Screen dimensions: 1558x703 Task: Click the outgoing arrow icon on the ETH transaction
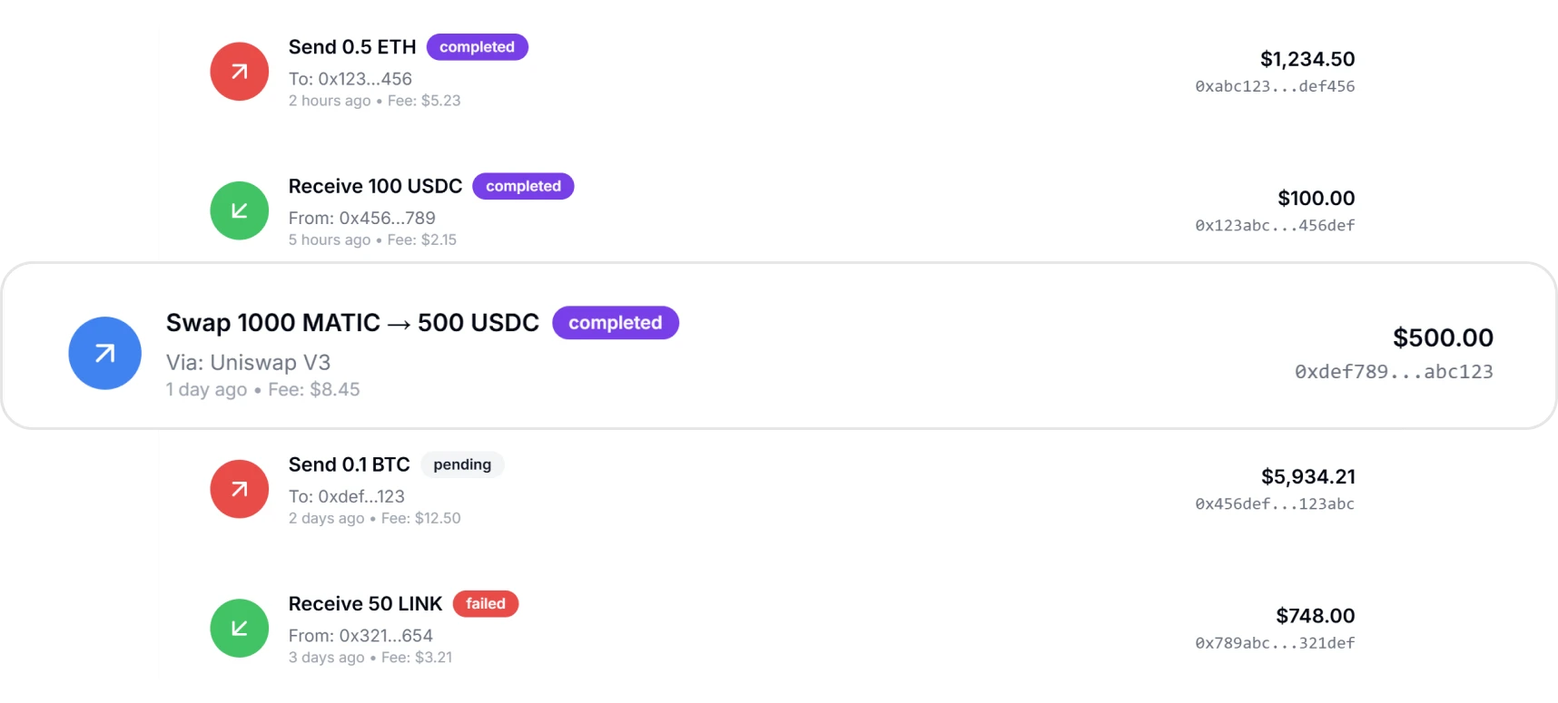(x=239, y=70)
